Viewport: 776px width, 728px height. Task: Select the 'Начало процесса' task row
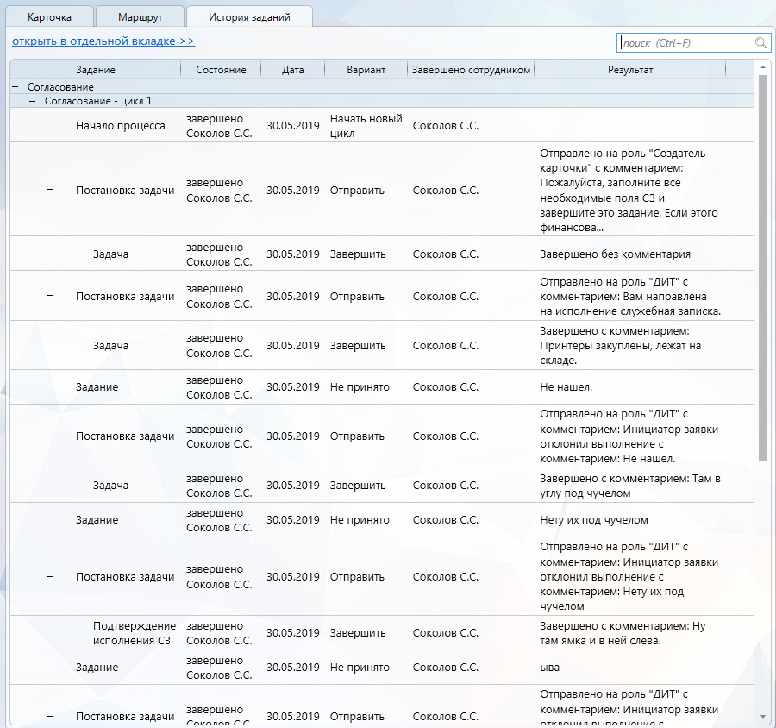[120, 125]
